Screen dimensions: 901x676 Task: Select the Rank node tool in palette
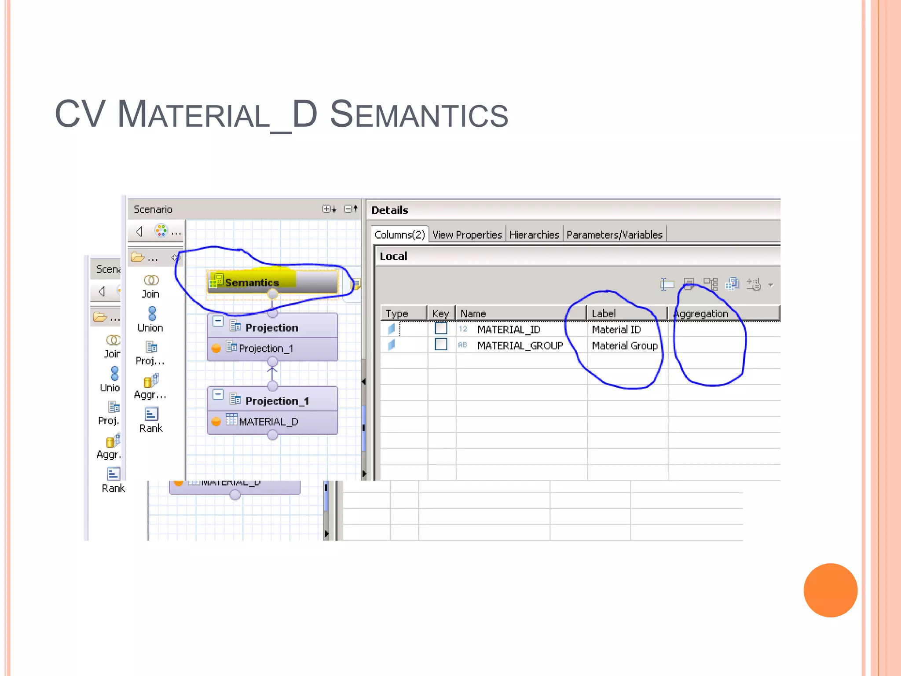pos(151,421)
